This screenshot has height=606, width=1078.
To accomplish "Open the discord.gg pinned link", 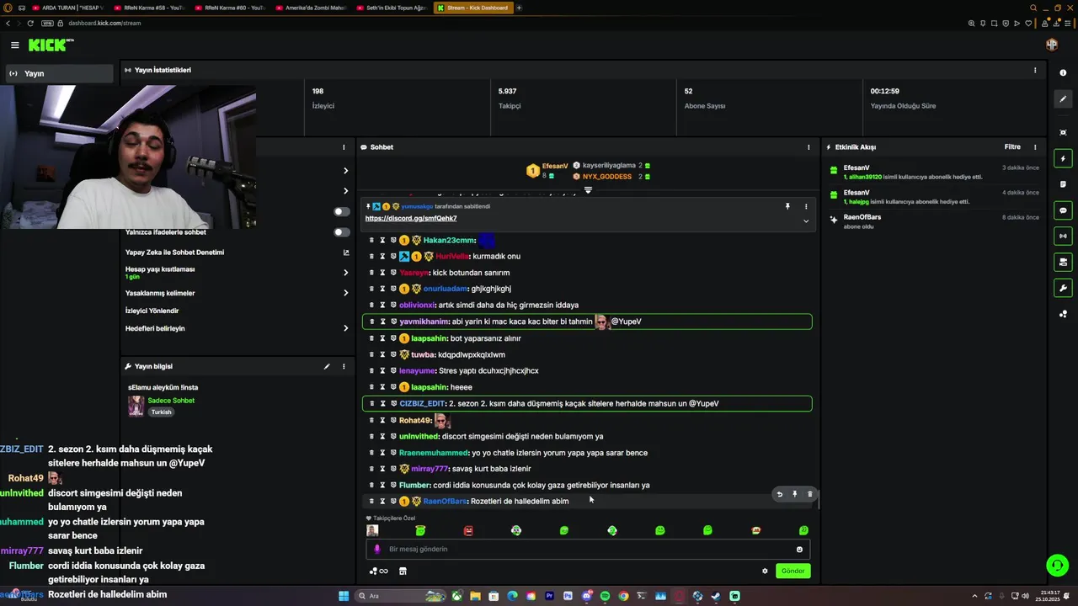I will click(411, 219).
